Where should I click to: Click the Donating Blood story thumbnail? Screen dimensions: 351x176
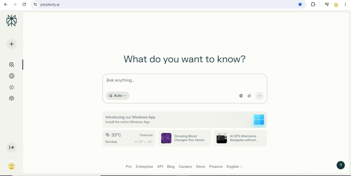coord(166,138)
